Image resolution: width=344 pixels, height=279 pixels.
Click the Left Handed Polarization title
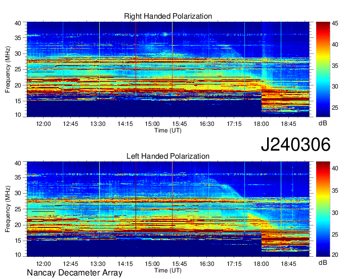click(168, 156)
